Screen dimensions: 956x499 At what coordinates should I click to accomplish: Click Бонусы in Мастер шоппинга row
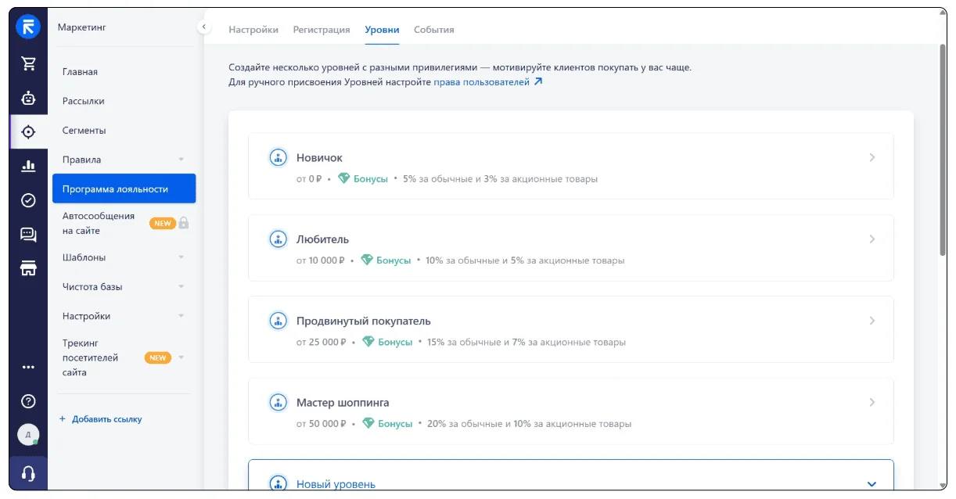[395, 424]
